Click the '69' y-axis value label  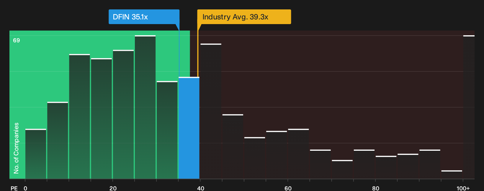pos(17,40)
